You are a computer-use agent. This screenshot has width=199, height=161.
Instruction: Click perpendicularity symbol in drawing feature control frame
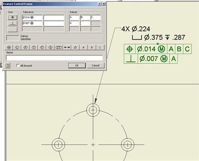[x=131, y=59]
